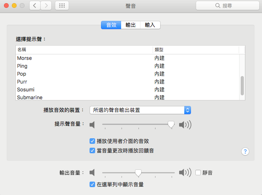Close the 聲音 window with red button
262x195 pixels.
6,6
